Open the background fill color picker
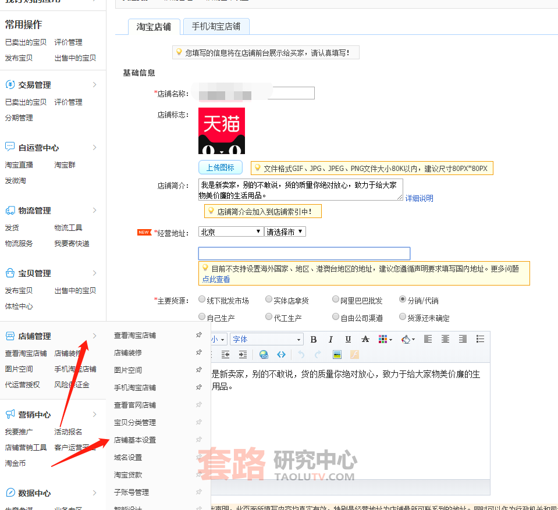The height and width of the screenshot is (510, 558). coord(408,339)
